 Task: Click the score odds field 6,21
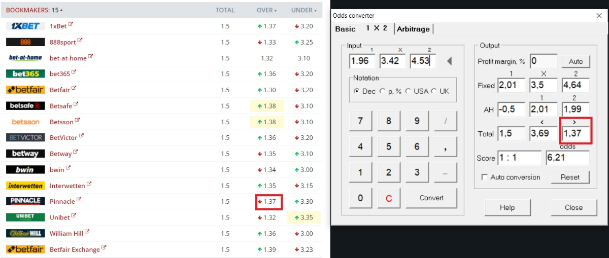pyautogui.click(x=567, y=158)
